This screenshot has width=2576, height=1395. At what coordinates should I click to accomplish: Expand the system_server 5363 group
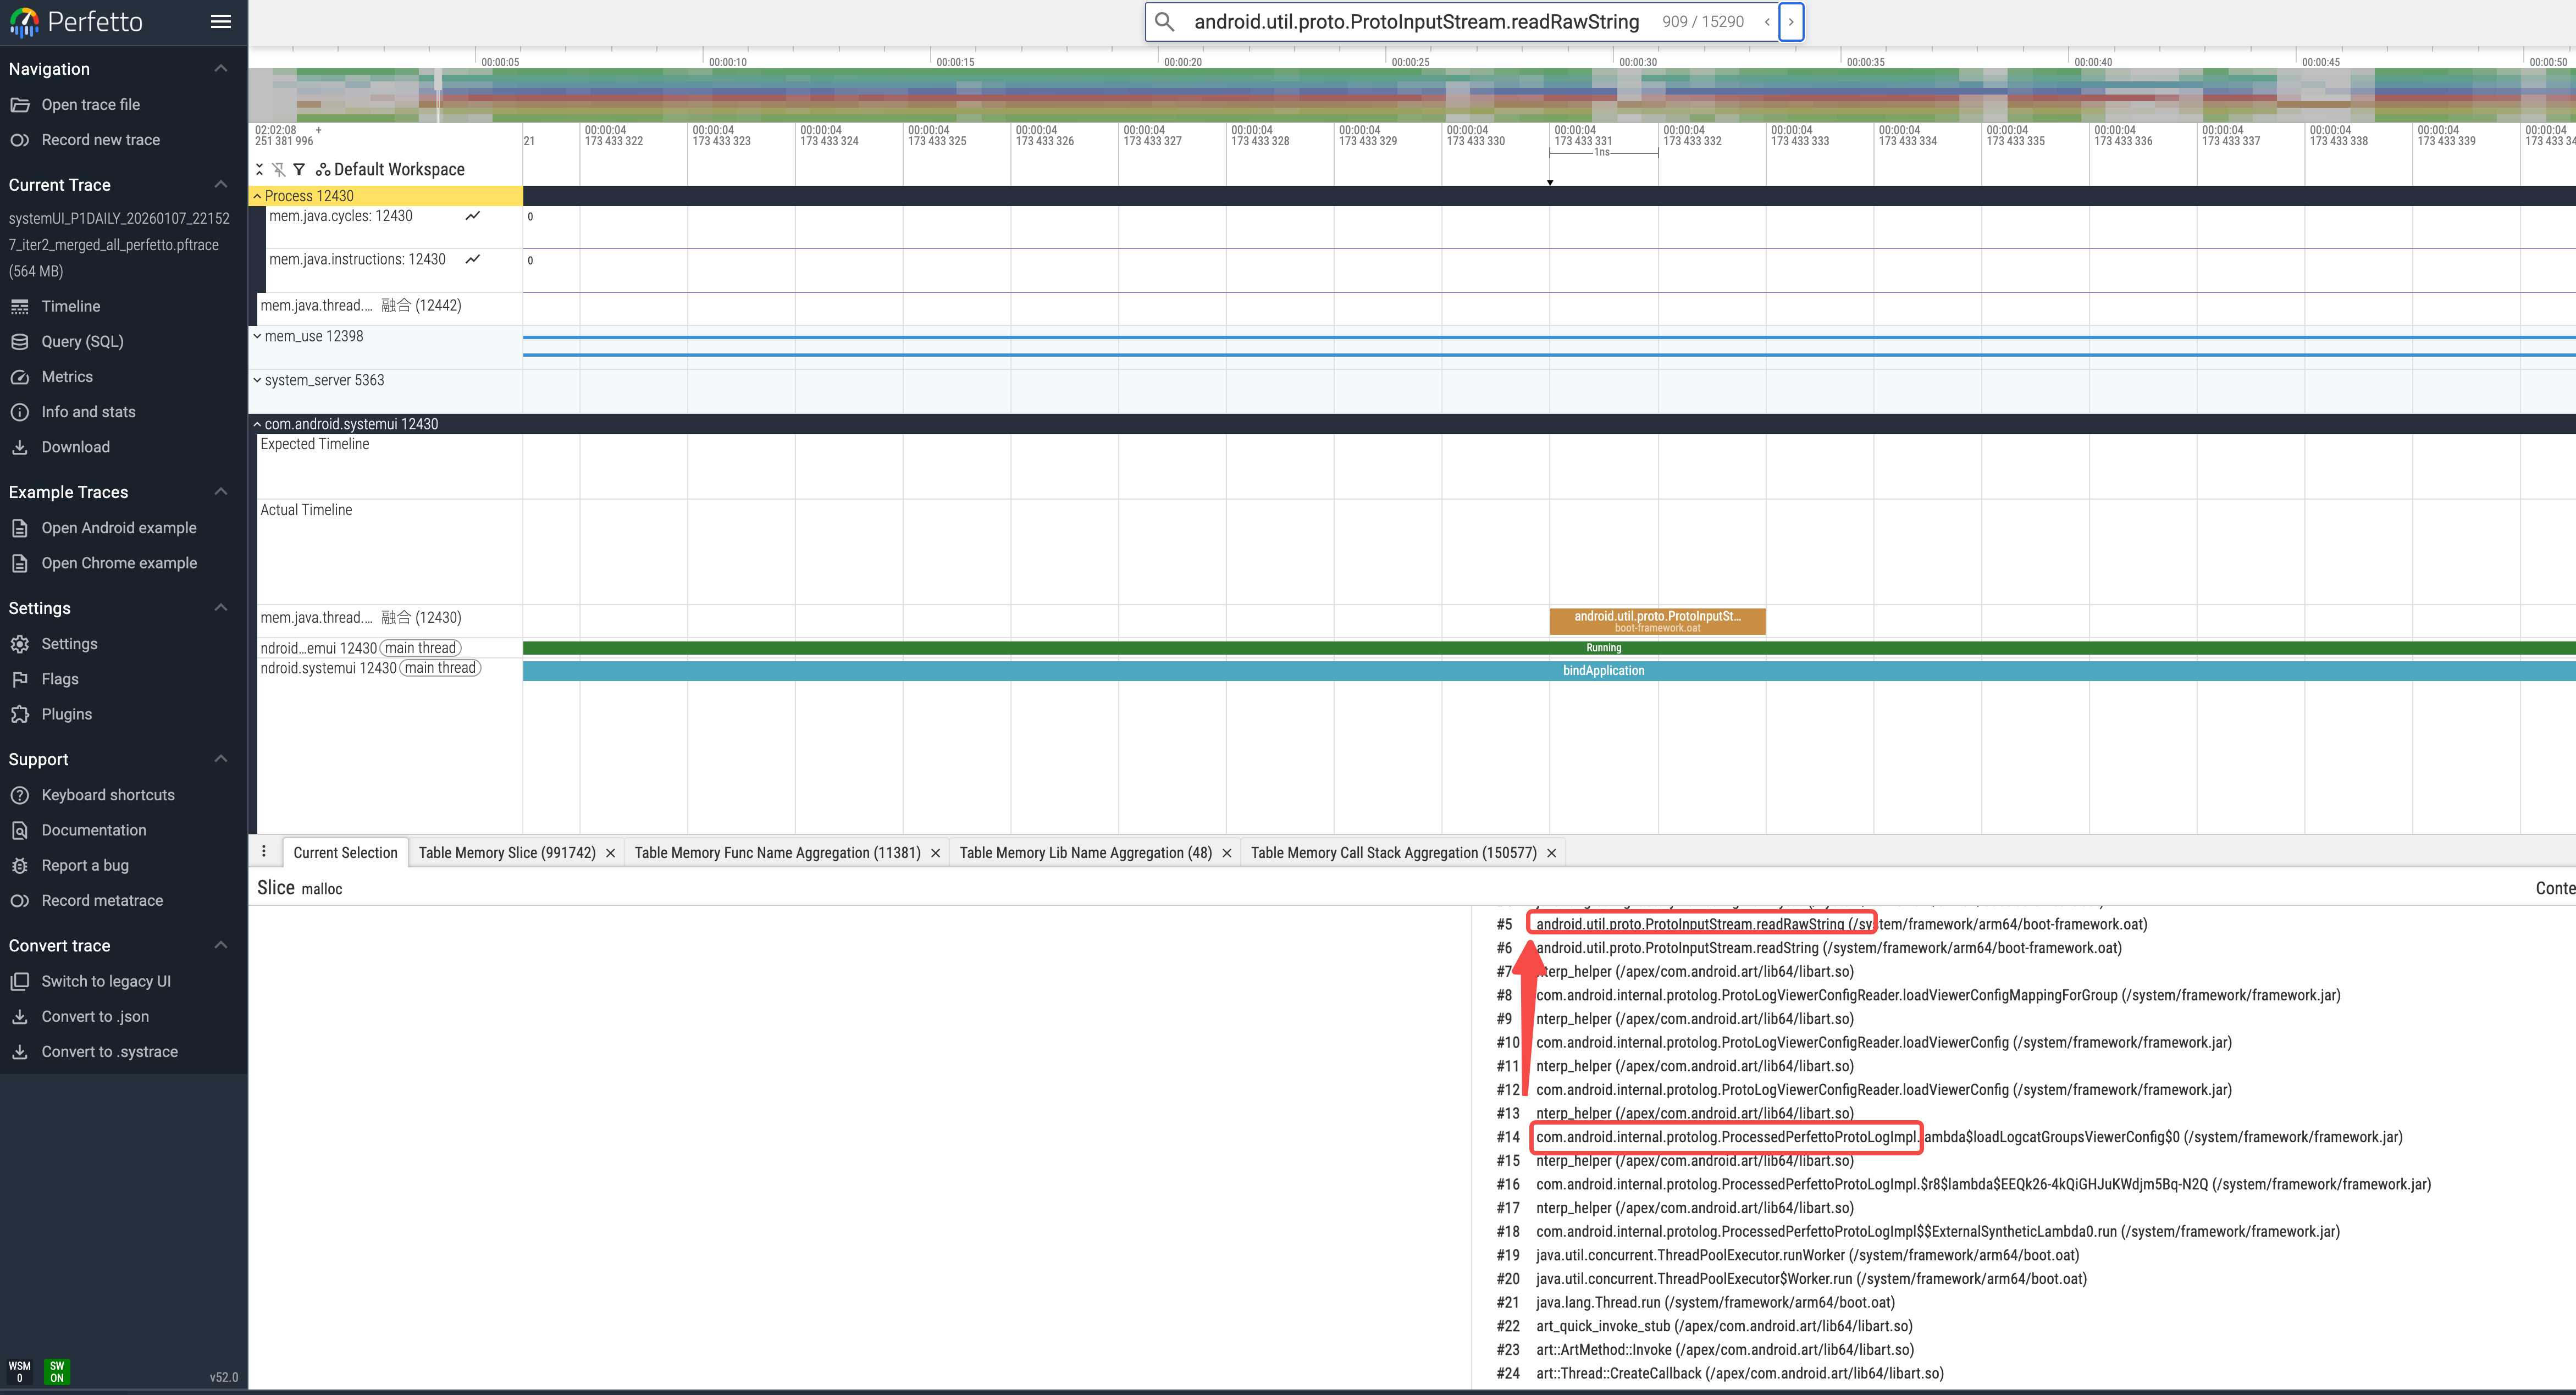pos(257,380)
